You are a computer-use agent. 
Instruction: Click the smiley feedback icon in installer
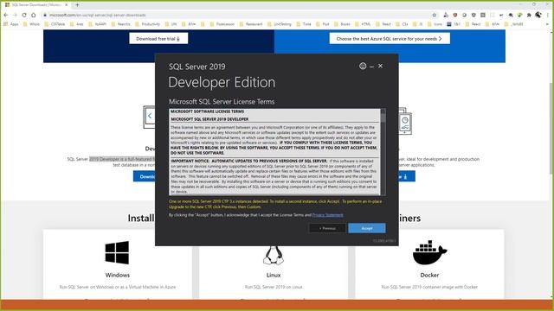tap(363, 66)
